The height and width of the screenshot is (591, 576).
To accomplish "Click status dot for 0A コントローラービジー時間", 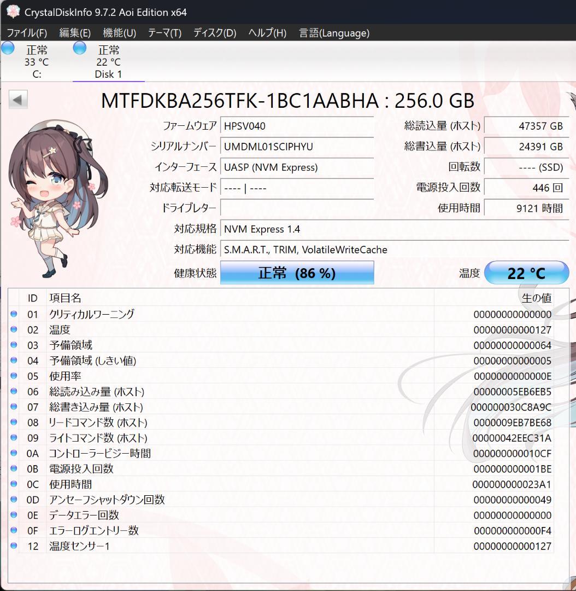I will click(14, 453).
